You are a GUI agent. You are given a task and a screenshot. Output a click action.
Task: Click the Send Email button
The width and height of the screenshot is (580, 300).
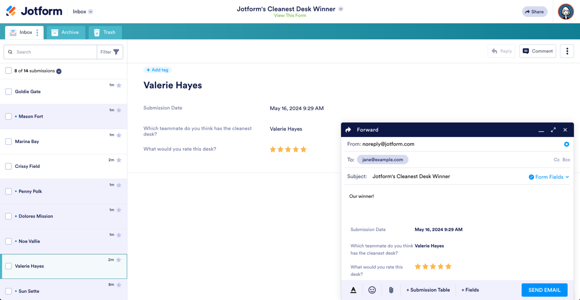(544, 290)
